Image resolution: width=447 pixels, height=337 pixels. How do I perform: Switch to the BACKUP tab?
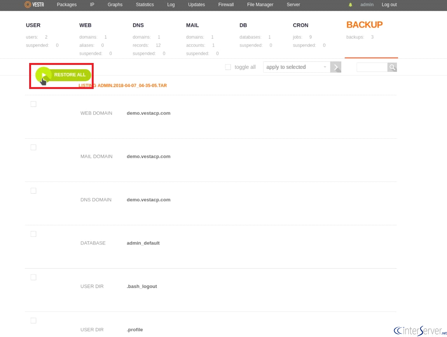point(364,25)
